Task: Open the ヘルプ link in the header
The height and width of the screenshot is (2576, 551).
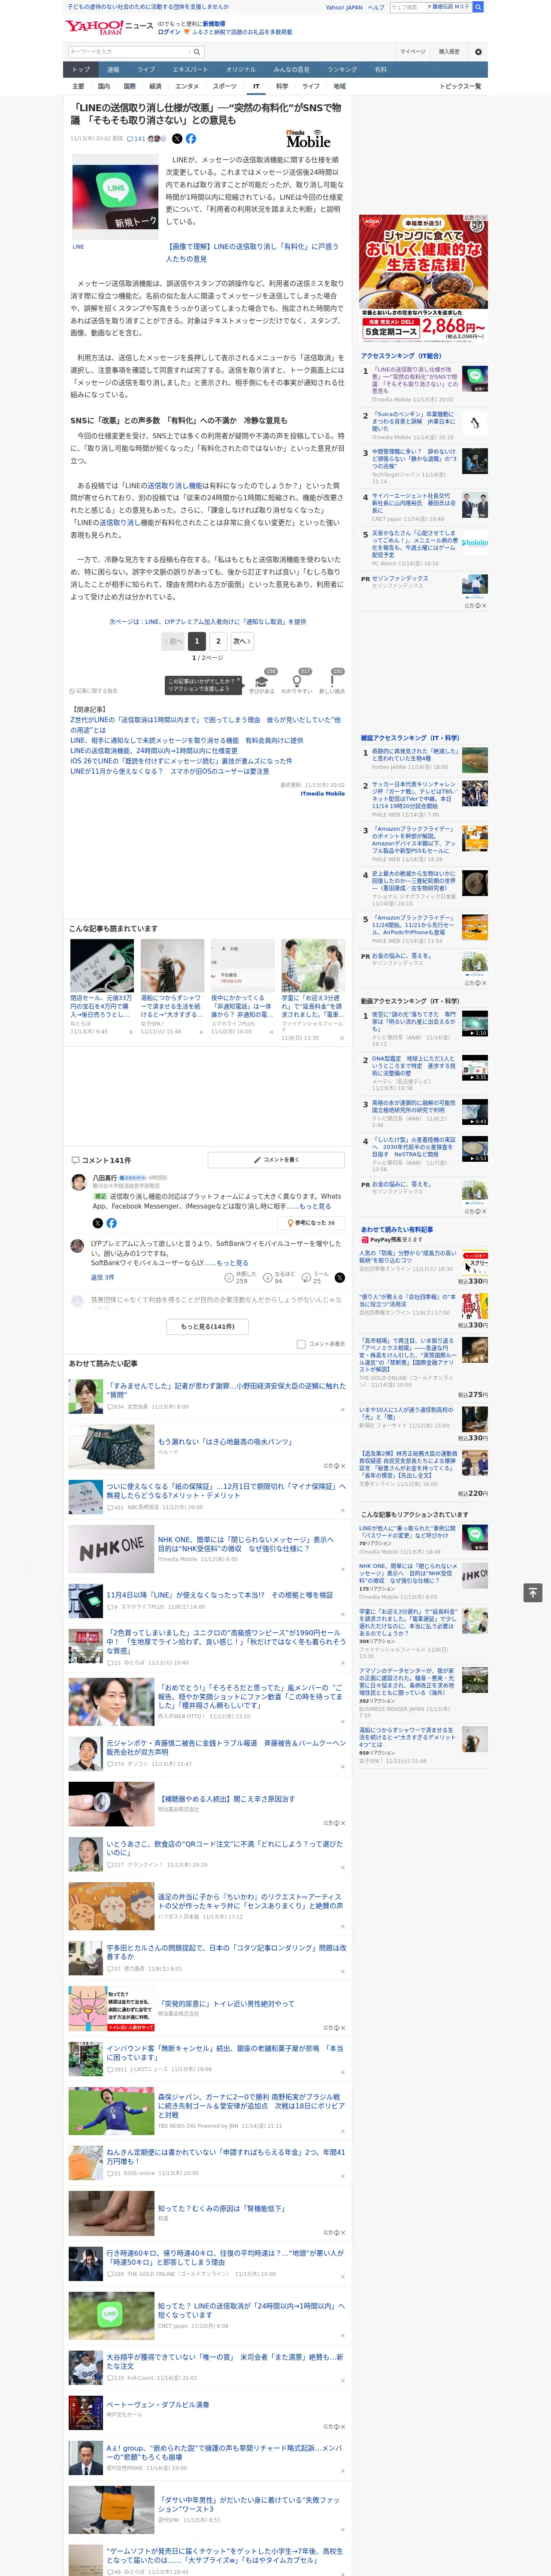Action: 375,7
